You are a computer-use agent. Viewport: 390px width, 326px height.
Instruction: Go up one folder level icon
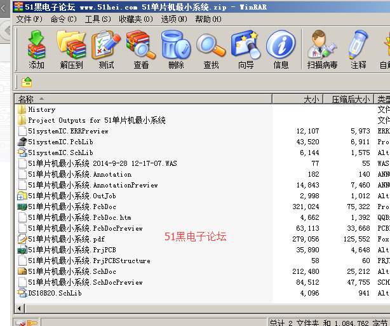click(27, 82)
